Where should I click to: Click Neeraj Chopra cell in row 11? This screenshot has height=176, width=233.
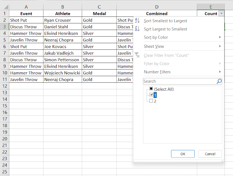tap(63, 79)
